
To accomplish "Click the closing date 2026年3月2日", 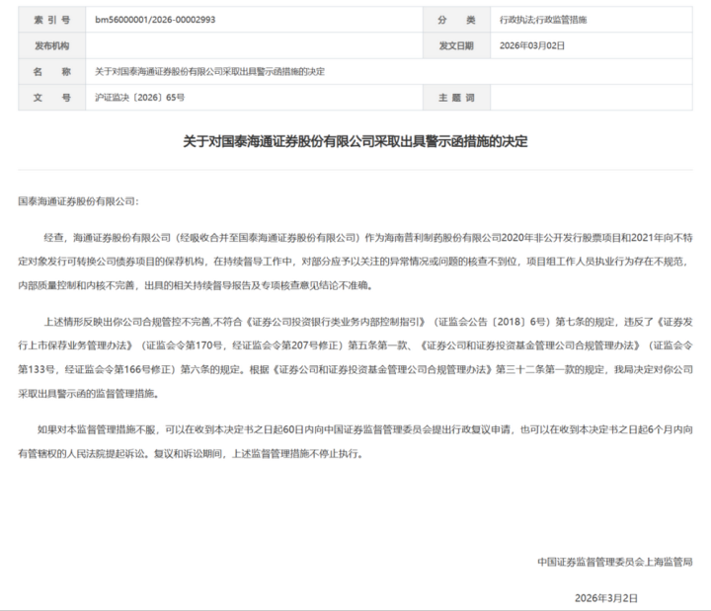I will (606, 598).
